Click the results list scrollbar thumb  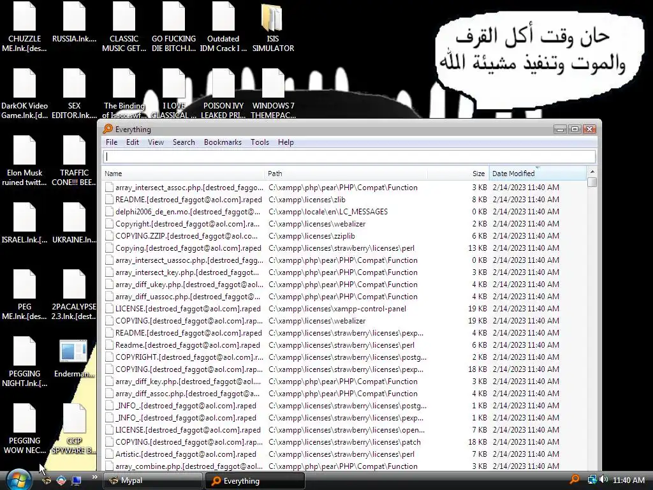(x=592, y=182)
